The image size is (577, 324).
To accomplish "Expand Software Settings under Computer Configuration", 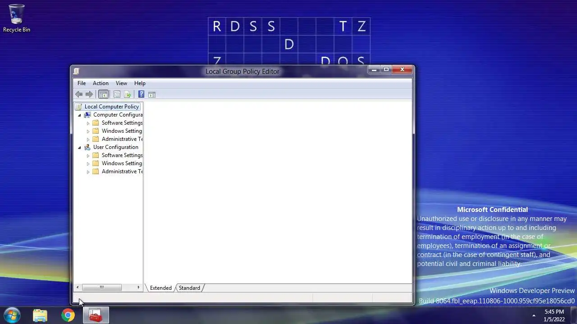I will pos(88,123).
